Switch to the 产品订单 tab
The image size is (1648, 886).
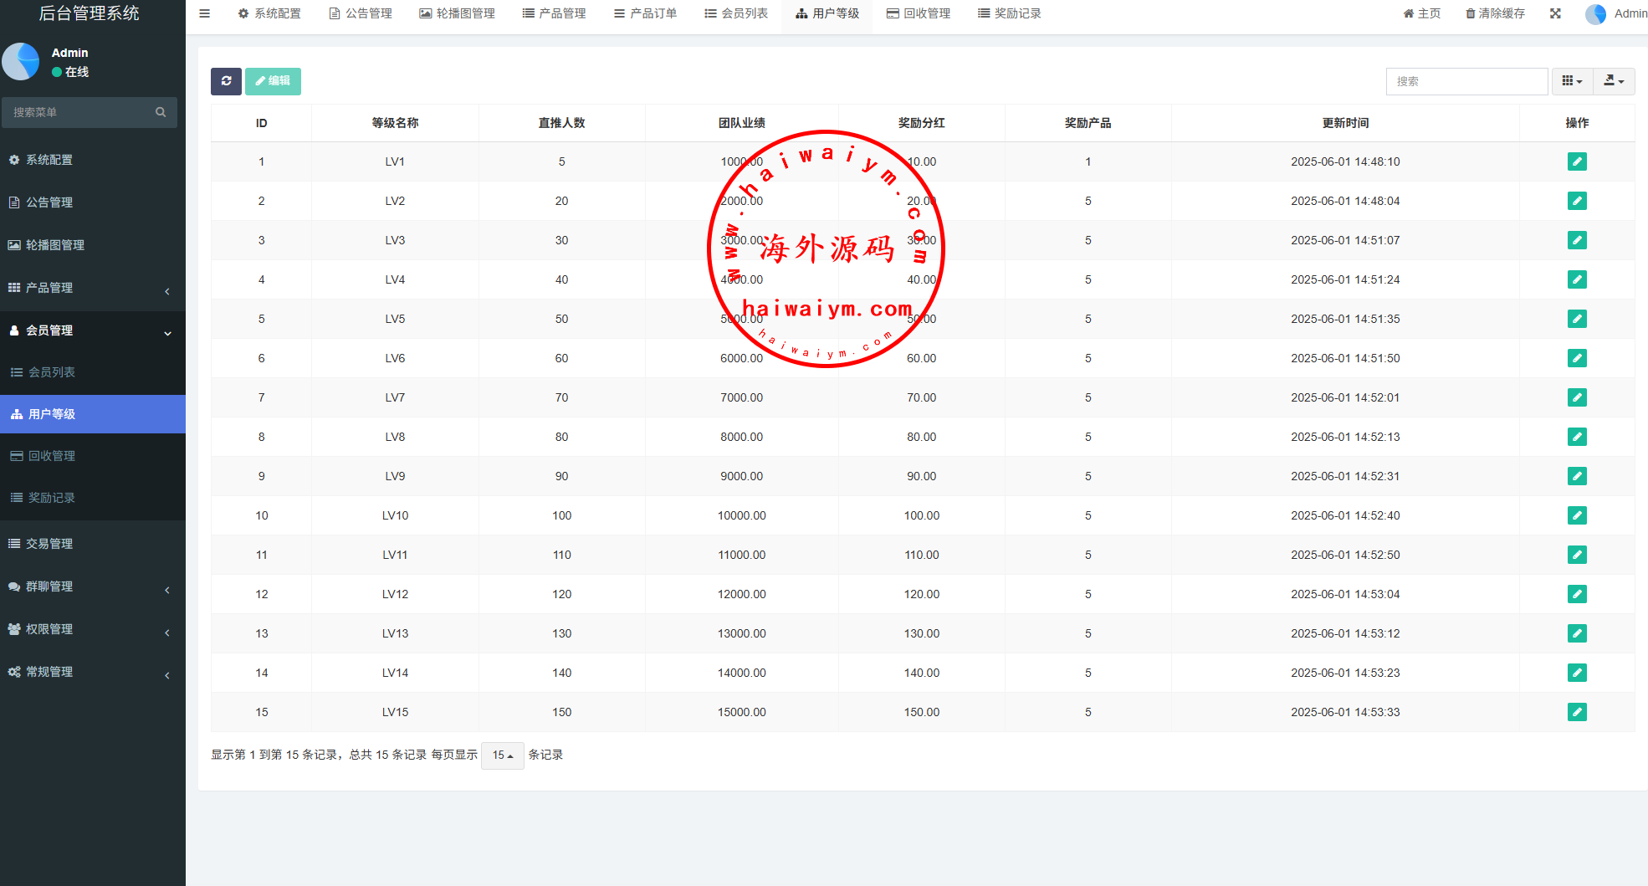(645, 13)
